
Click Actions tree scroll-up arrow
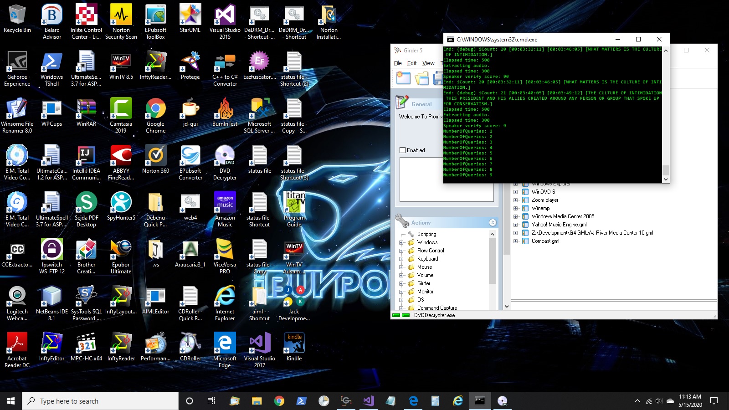pyautogui.click(x=492, y=234)
